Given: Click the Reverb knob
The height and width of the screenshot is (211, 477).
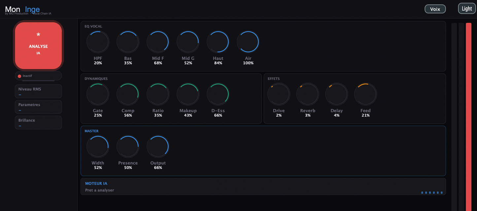Looking at the screenshot, I should (308, 94).
